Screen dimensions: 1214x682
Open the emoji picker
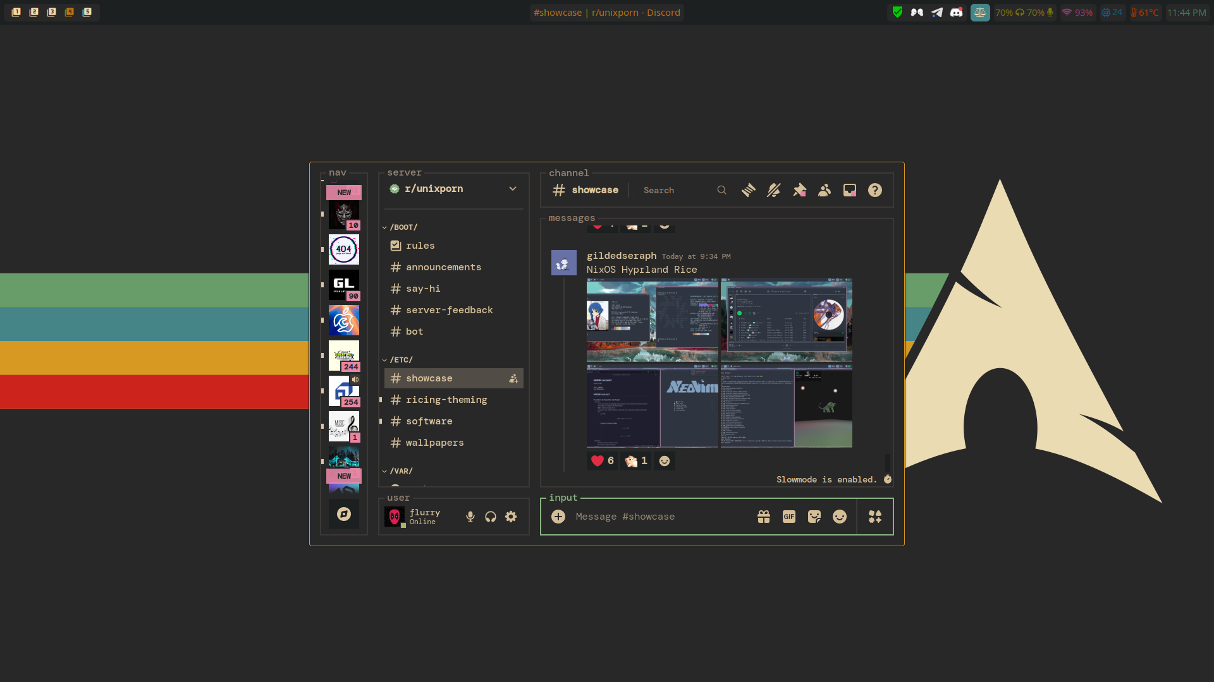[840, 516]
